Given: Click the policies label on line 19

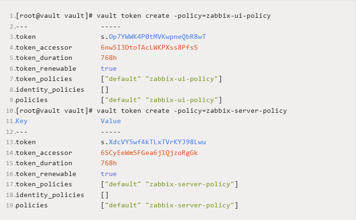Looking at the screenshot, I should 31,205.
